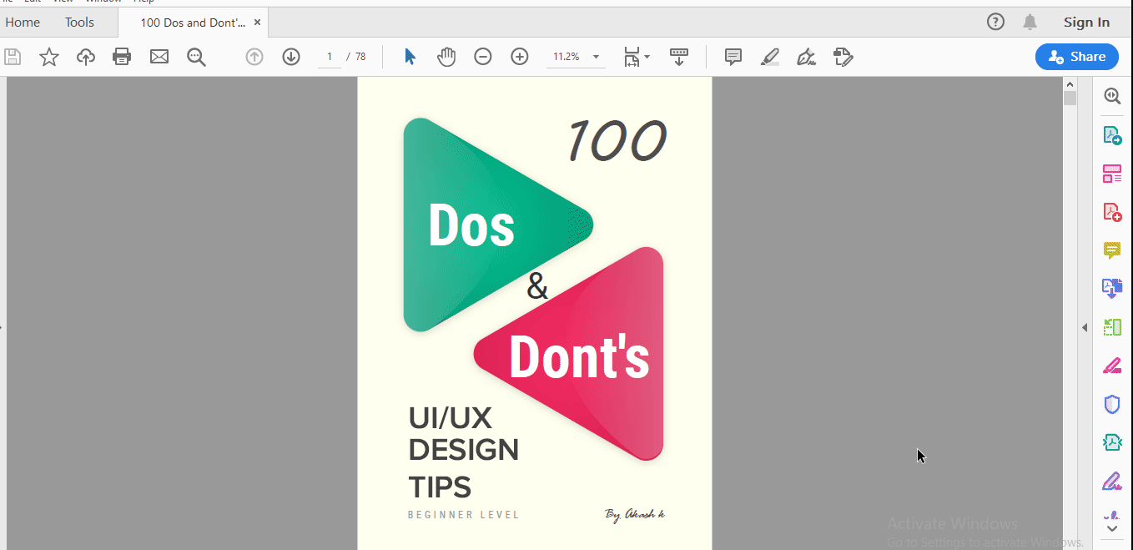Screen dimensions: 1133x550
Task: Zoom out with the minus icon
Action: click(483, 57)
